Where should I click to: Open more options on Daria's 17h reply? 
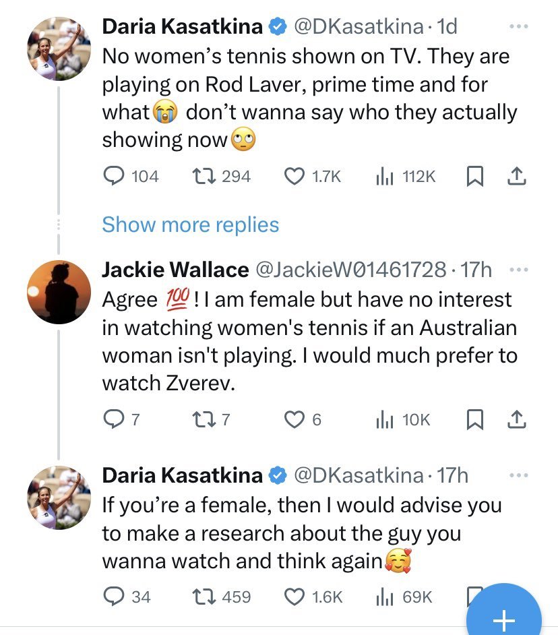(x=517, y=476)
